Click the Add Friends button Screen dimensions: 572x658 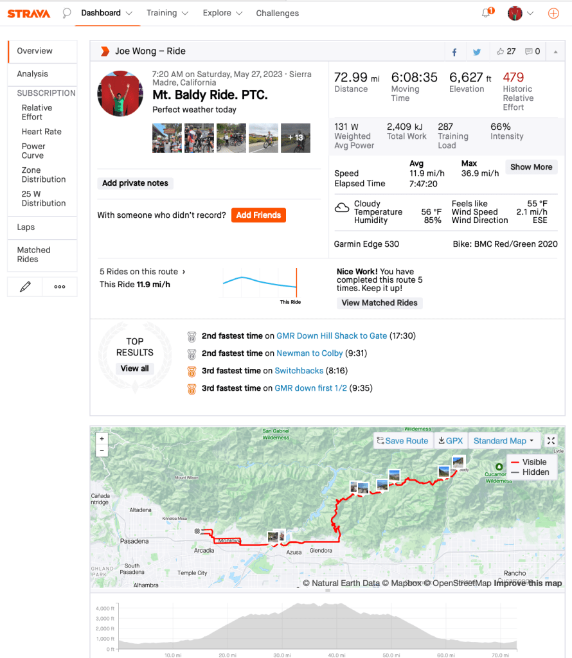(x=258, y=215)
